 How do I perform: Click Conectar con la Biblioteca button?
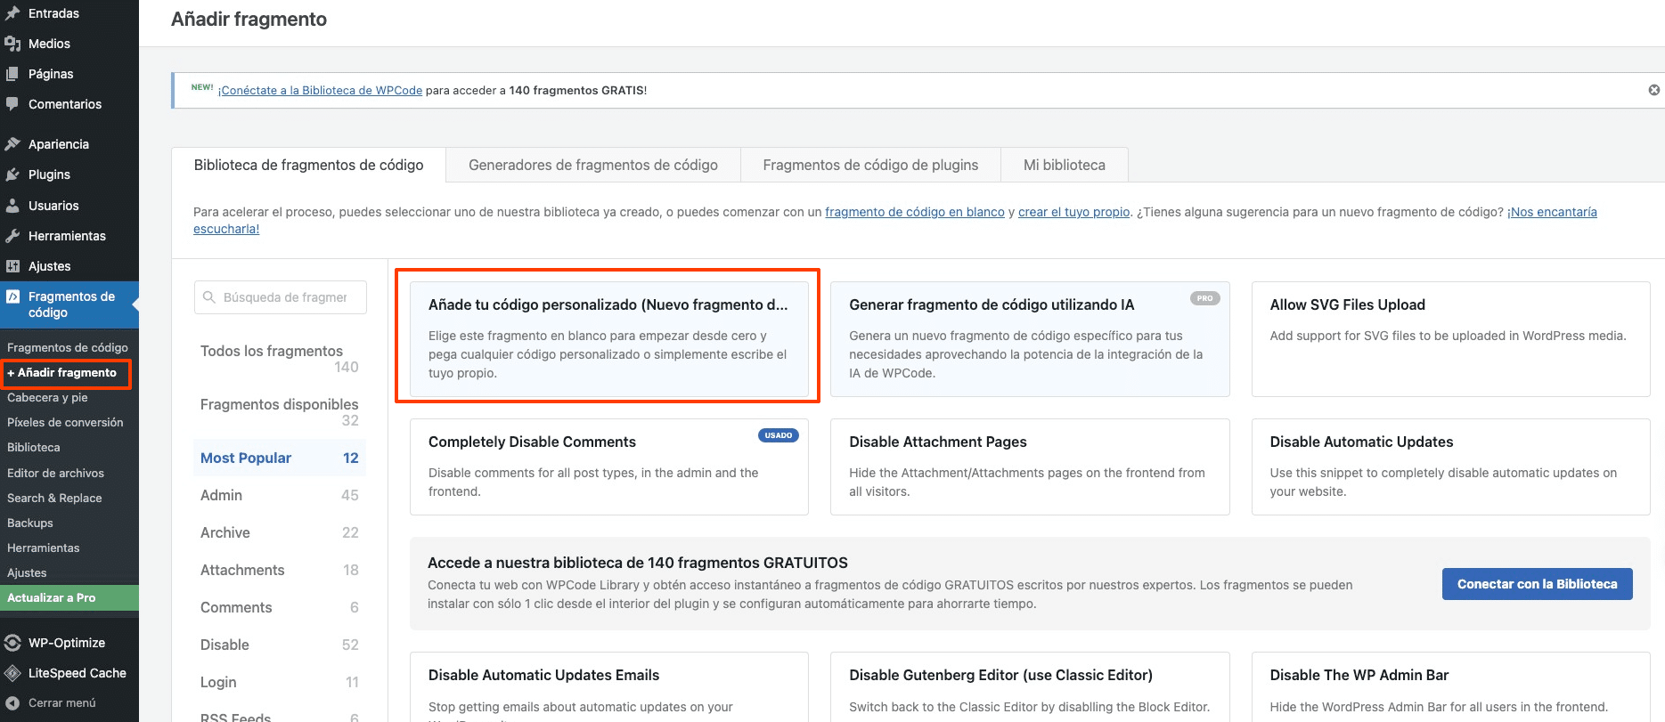(1537, 584)
